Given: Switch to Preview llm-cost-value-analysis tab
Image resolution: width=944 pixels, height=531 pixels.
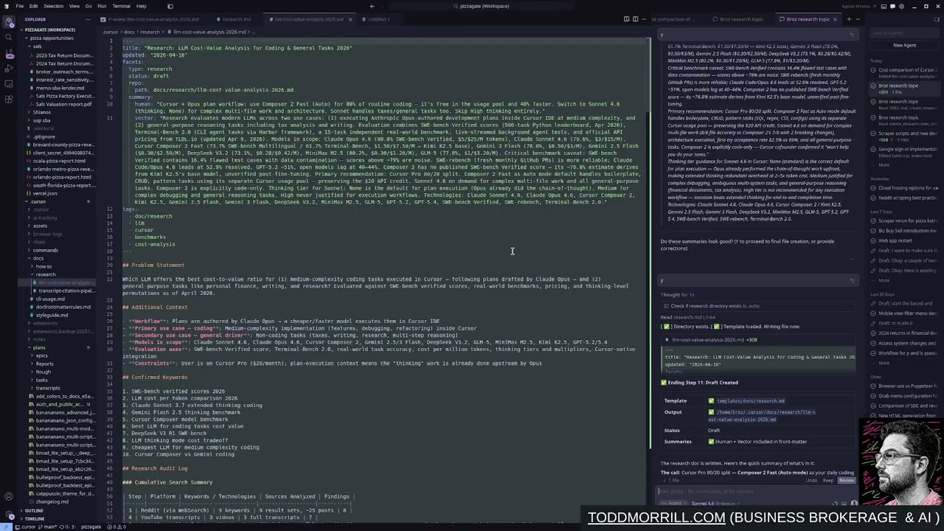Looking at the screenshot, I should [x=153, y=19].
